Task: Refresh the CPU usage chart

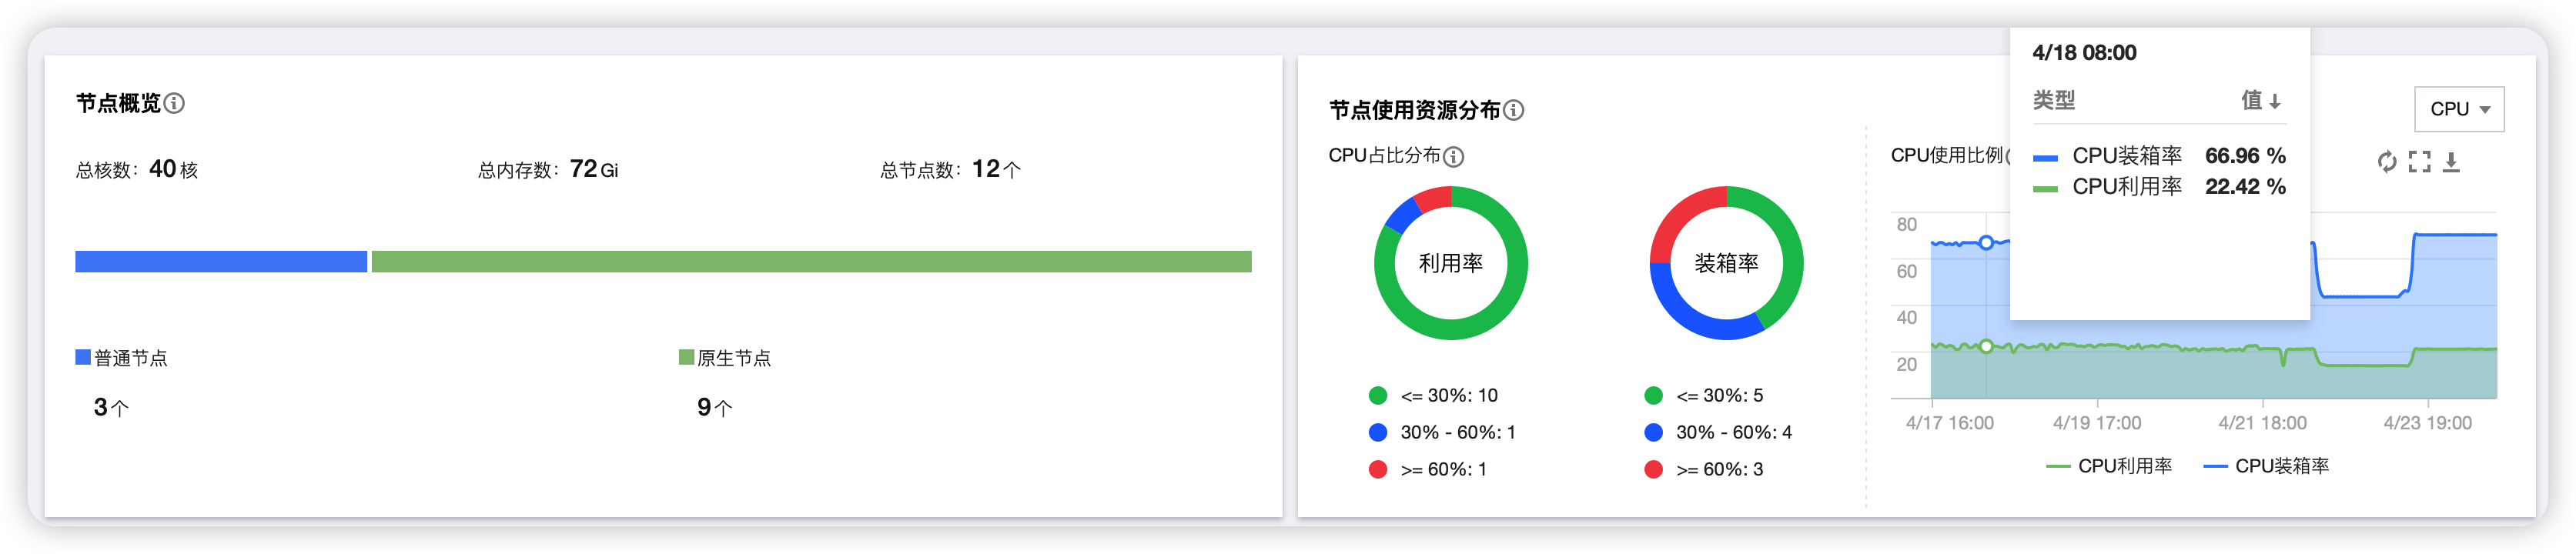Action: pyautogui.click(x=2387, y=162)
